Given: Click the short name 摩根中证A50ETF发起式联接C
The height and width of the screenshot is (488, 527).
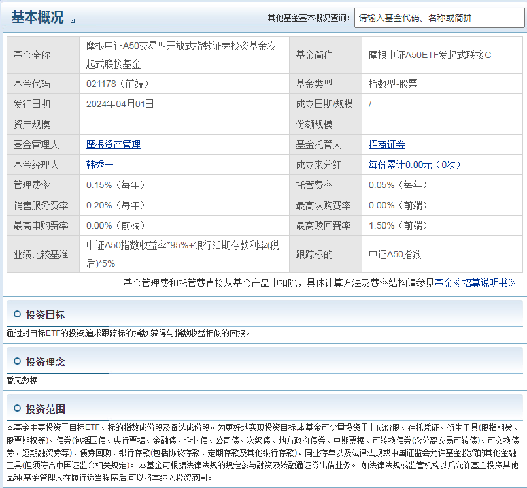Looking at the screenshot, I should pos(430,55).
